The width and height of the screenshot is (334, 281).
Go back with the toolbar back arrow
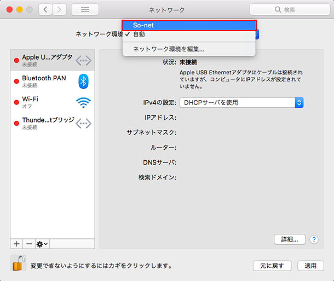[x=45, y=10]
